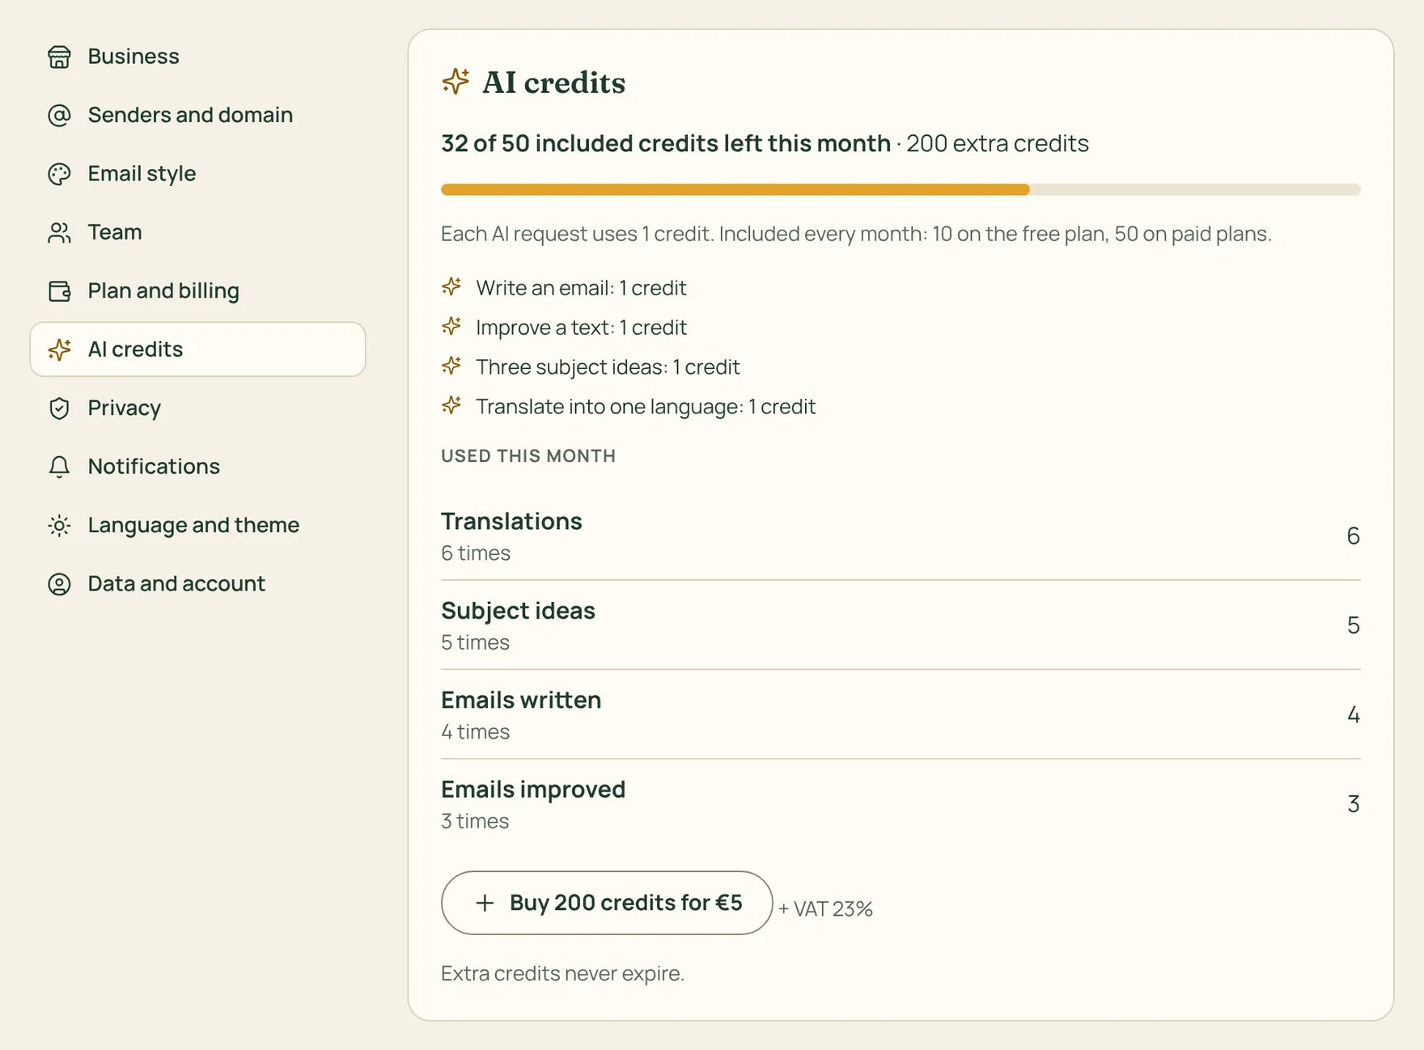
Task: Open Language and theme settings
Action: pyautogui.click(x=197, y=526)
